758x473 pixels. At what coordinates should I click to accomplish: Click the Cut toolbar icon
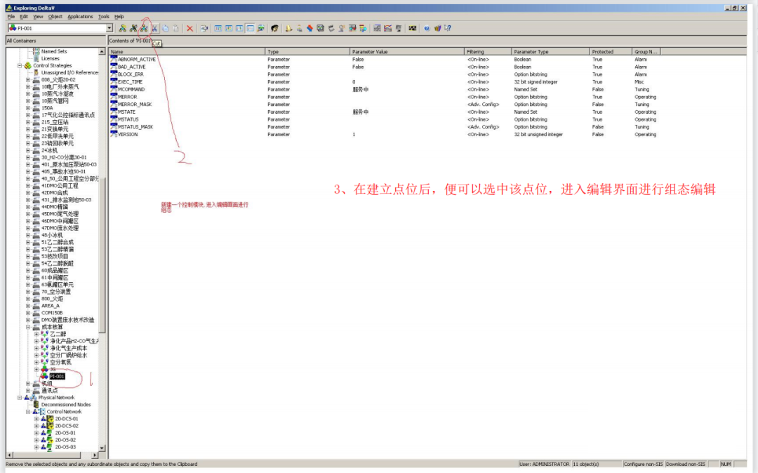(155, 28)
